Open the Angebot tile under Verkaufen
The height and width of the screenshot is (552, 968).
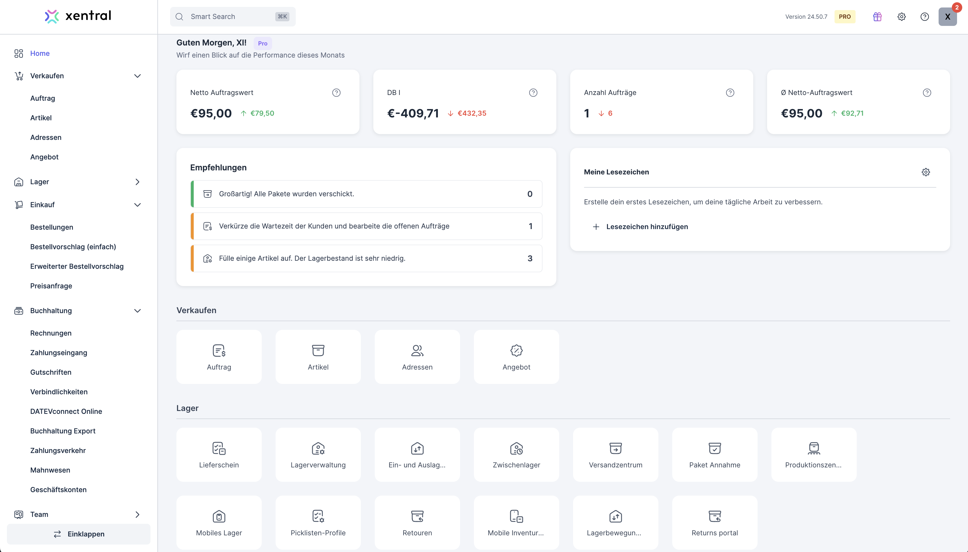point(516,357)
